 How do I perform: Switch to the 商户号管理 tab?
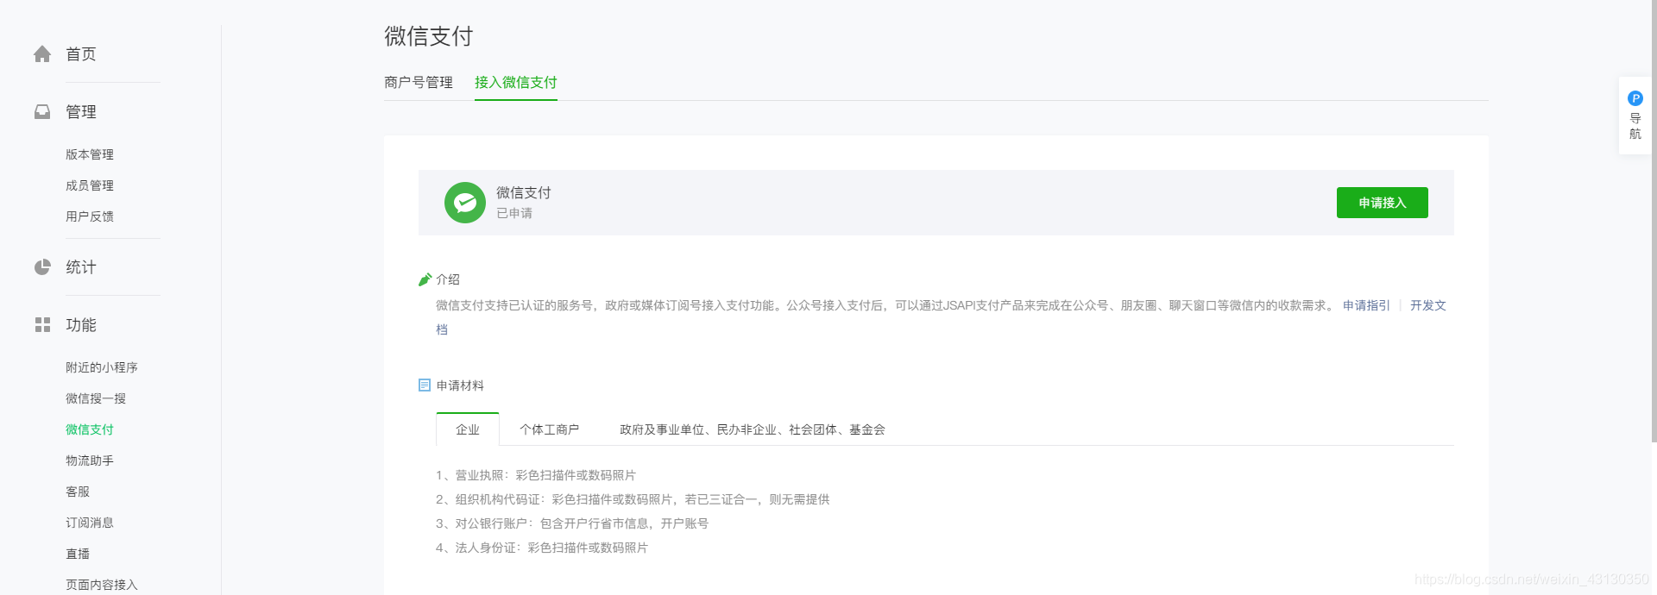point(419,83)
